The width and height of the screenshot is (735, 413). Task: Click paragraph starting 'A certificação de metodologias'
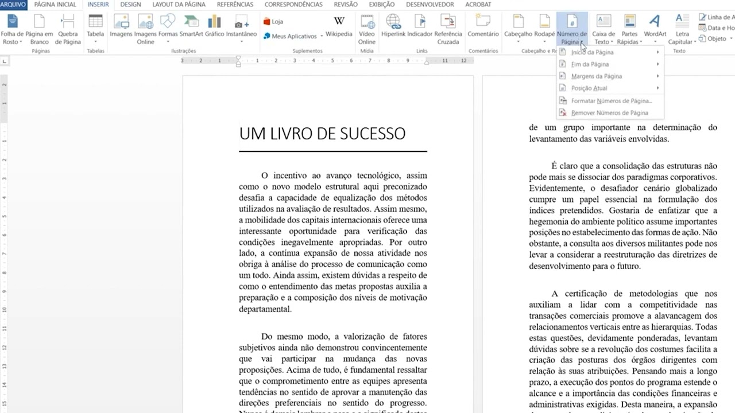(x=623, y=350)
